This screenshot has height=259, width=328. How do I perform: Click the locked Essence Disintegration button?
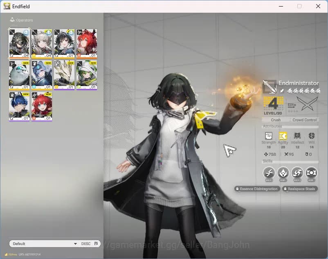pyautogui.click(x=257, y=189)
